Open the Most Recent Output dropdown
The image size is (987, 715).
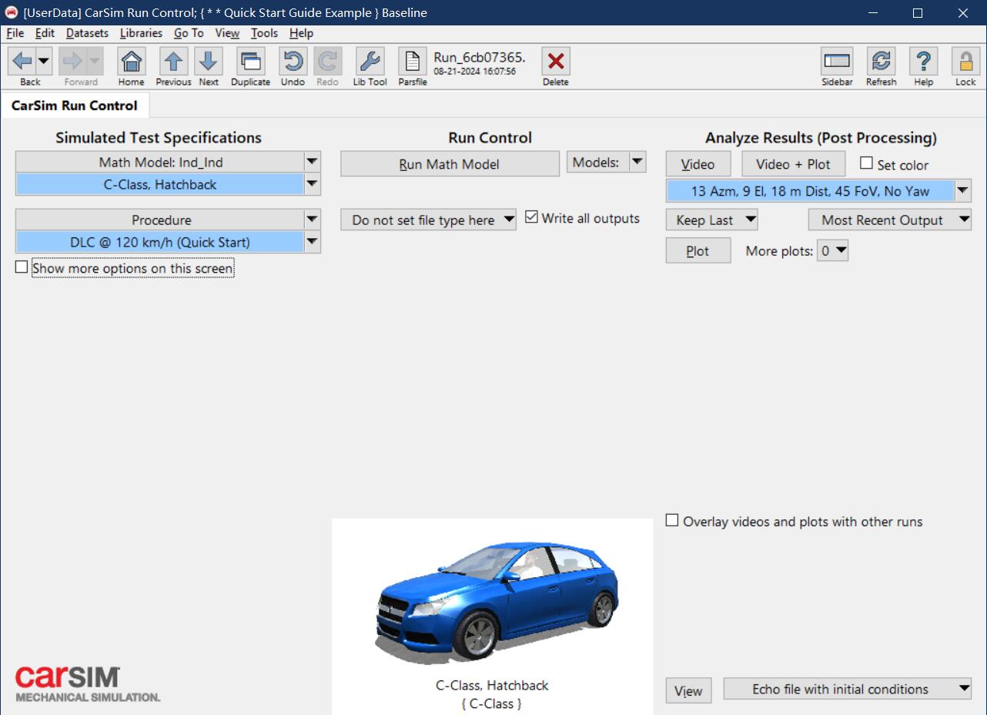click(x=890, y=220)
